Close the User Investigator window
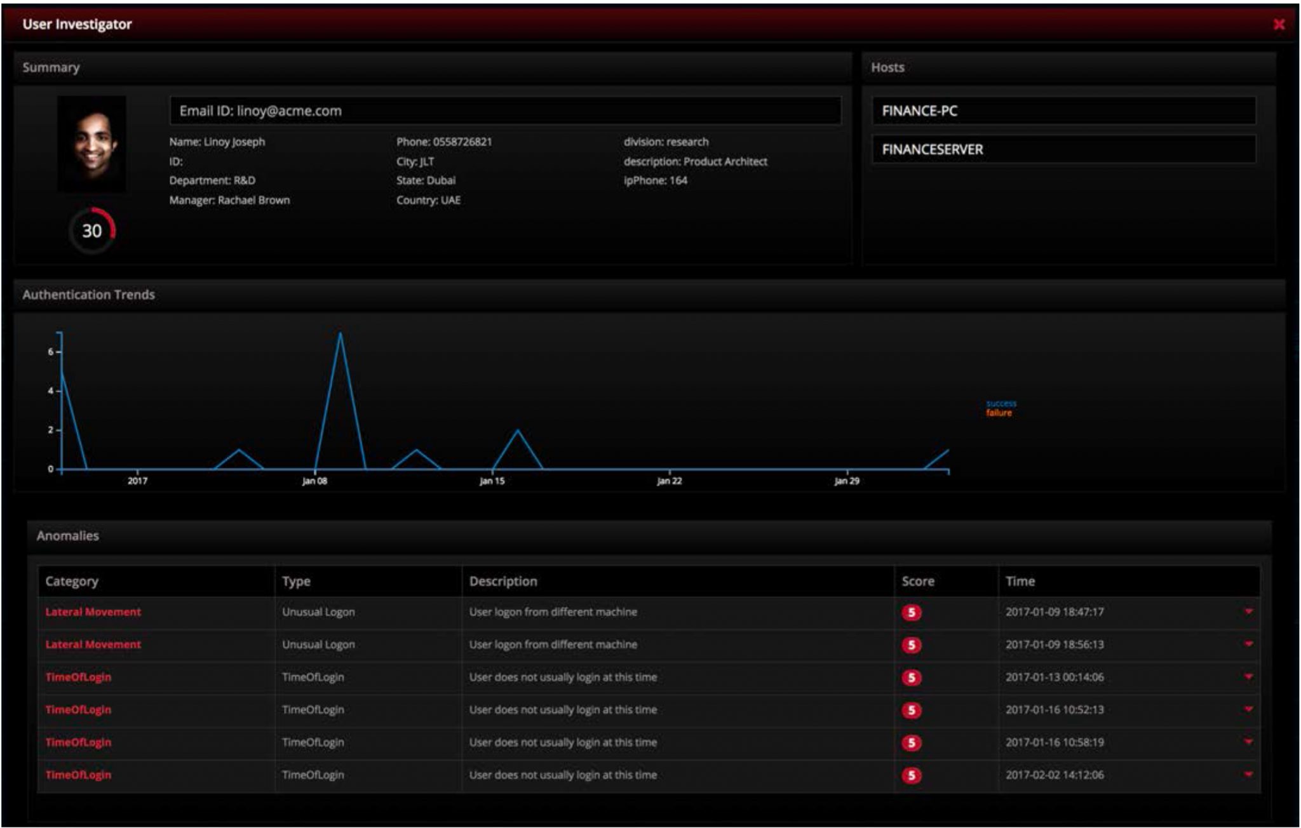This screenshot has height=828, width=1301. point(1279,25)
